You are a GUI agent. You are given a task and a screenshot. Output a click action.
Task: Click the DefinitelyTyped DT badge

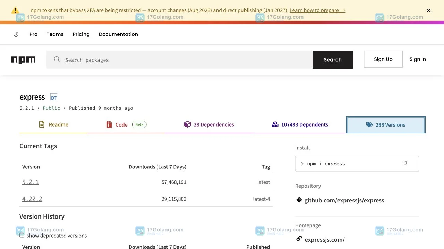pyautogui.click(x=54, y=97)
